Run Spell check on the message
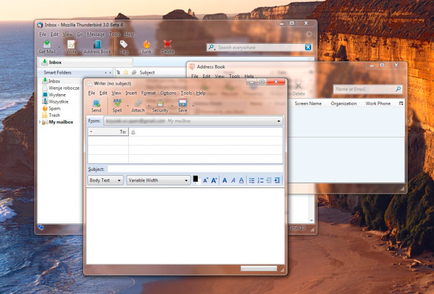The image size is (434, 294). coord(117,105)
